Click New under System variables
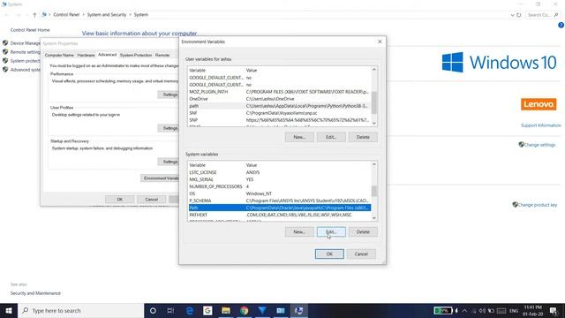 click(299, 231)
